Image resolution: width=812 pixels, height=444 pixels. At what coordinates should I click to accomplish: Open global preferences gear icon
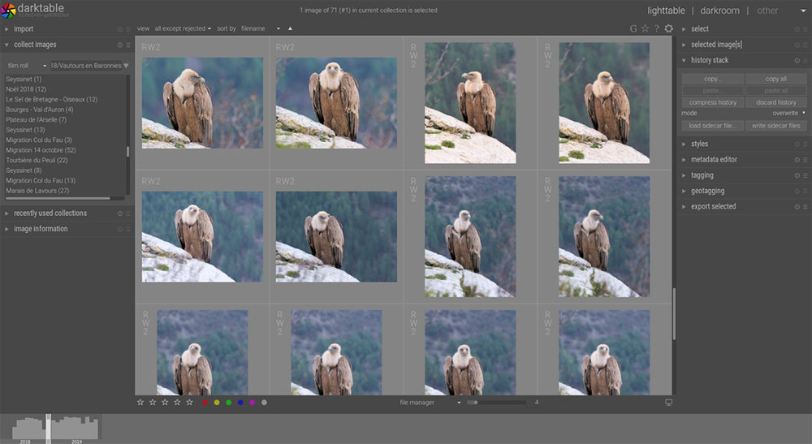(668, 28)
